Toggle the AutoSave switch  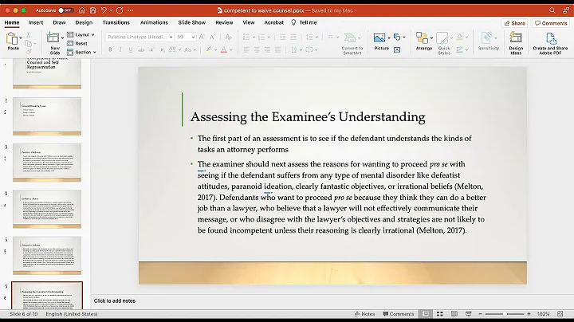point(65,10)
